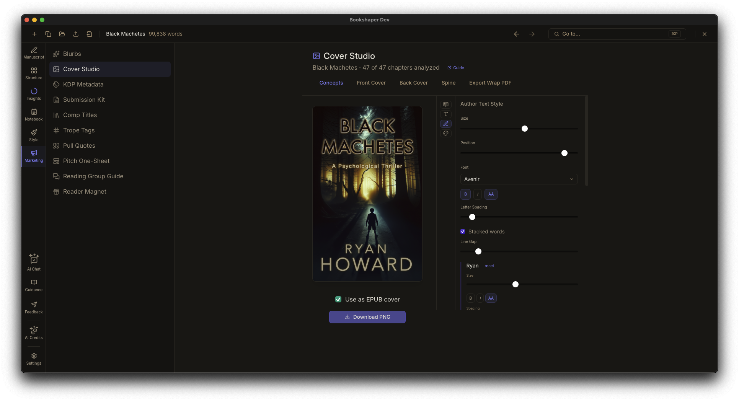Navigate forward with the right arrow

tap(532, 34)
